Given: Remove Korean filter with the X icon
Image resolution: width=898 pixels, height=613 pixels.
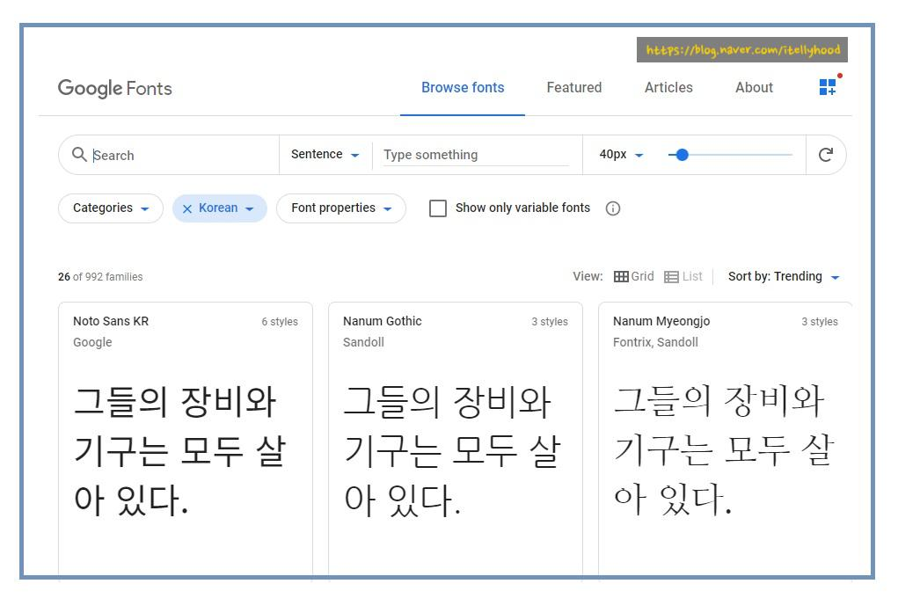Looking at the screenshot, I should (x=186, y=208).
